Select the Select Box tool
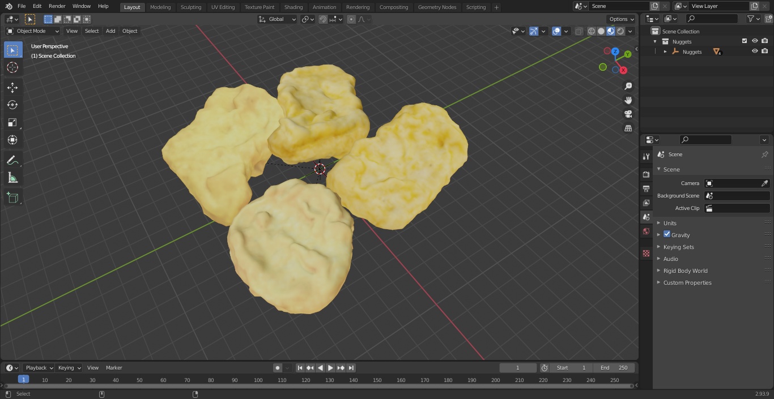 [12, 50]
